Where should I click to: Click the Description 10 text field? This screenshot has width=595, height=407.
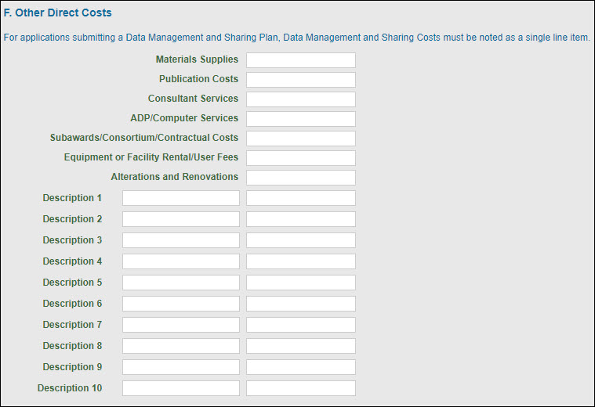(x=180, y=388)
